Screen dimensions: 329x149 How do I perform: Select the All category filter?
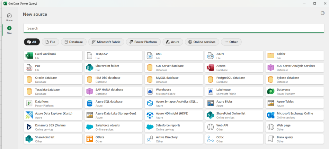[x=32, y=42]
